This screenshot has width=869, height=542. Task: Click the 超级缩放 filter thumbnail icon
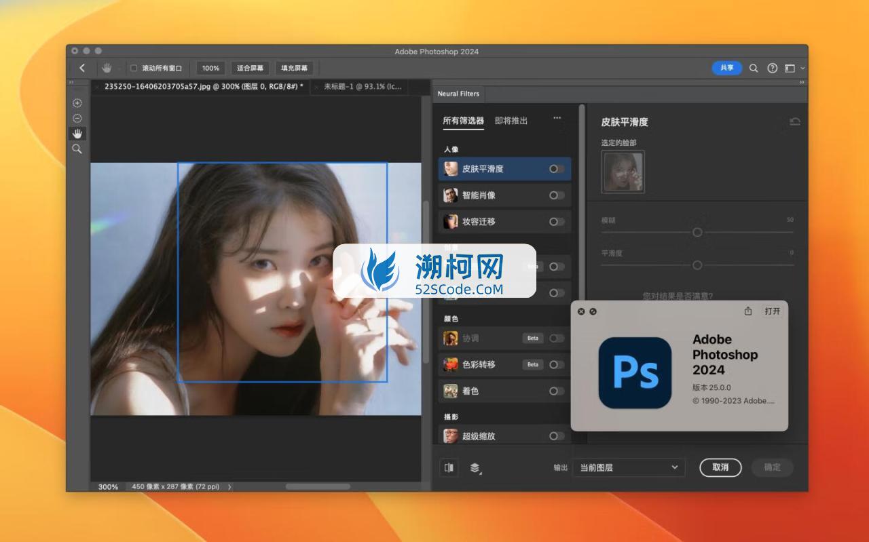click(451, 436)
